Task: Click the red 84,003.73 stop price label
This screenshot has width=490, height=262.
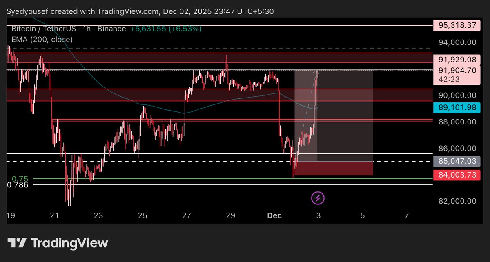Action: [x=456, y=175]
